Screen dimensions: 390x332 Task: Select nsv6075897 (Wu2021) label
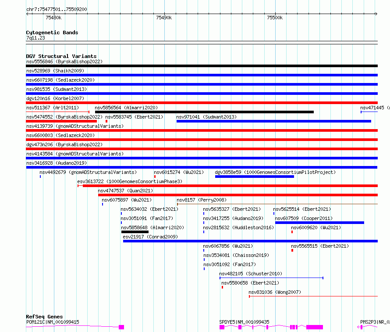pyautogui.click(x=127, y=200)
